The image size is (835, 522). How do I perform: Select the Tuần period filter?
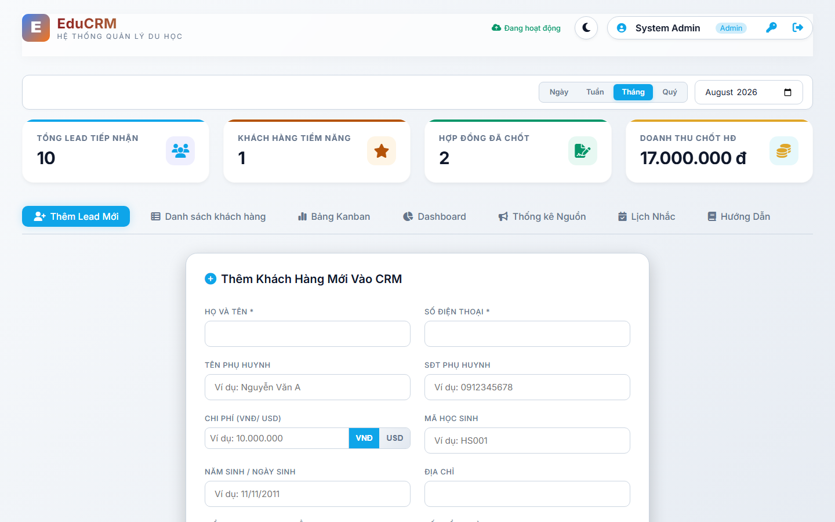click(595, 92)
